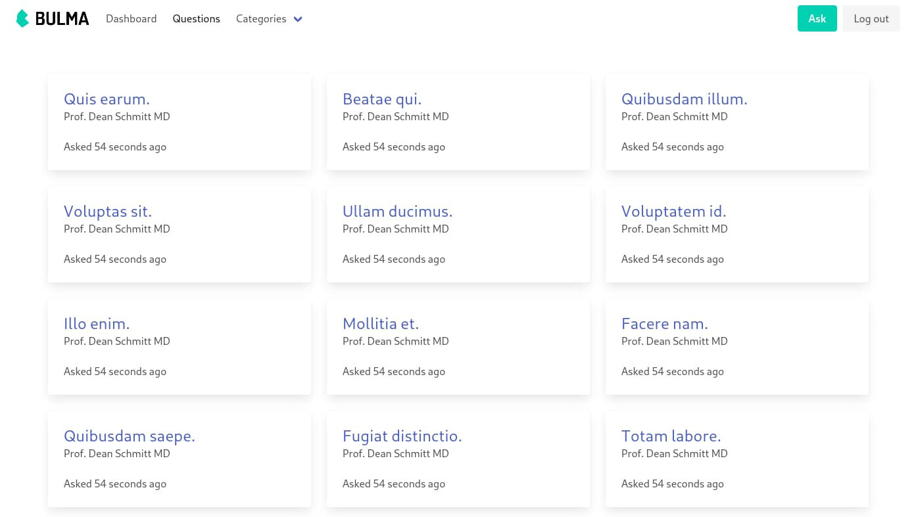
Task: Open the question 'Illo enim.'
Action: point(96,323)
